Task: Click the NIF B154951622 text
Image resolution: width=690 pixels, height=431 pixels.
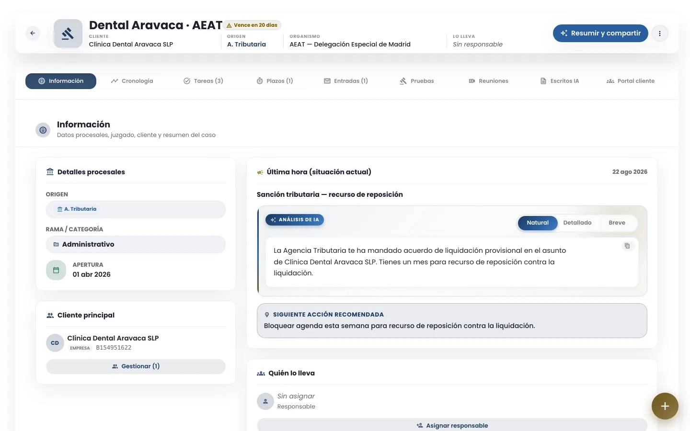Action: click(x=114, y=348)
